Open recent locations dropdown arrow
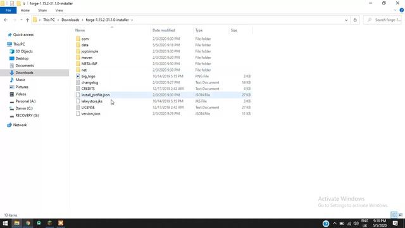The width and height of the screenshot is (405, 228). click(x=21, y=20)
